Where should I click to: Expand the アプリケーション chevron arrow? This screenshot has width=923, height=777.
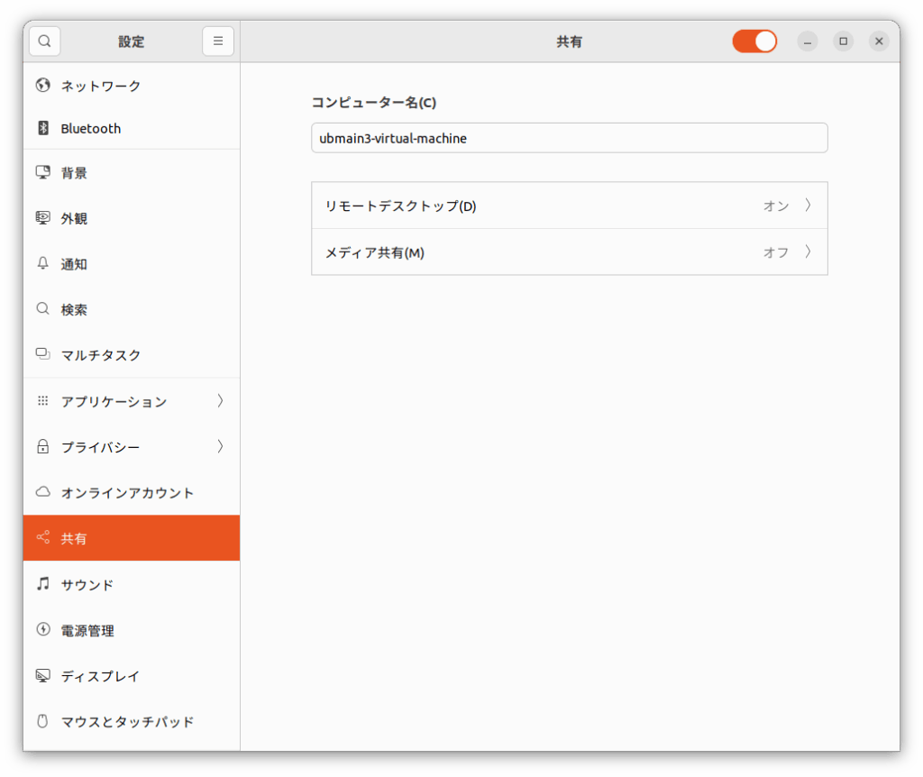[220, 401]
